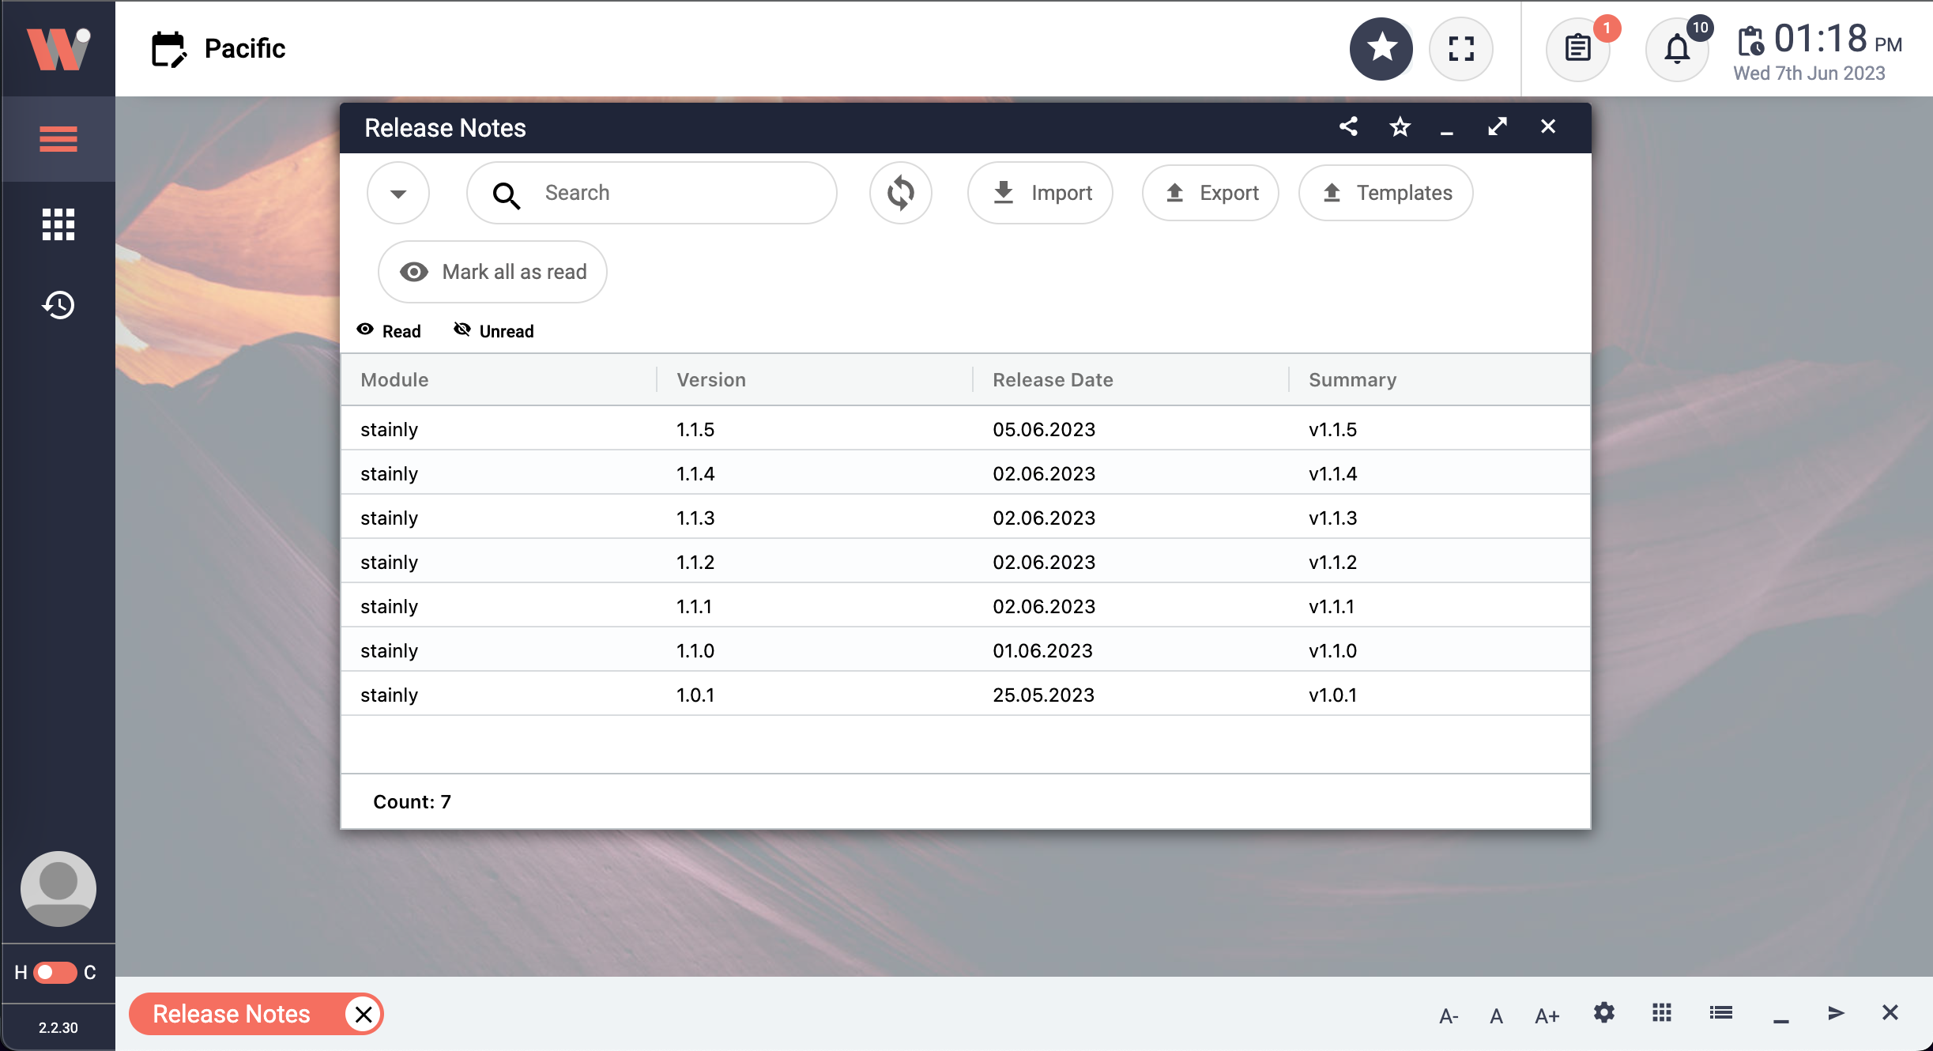1933x1051 pixels.
Task: Select the Release Notes taskbar tab
Action: click(x=232, y=1014)
